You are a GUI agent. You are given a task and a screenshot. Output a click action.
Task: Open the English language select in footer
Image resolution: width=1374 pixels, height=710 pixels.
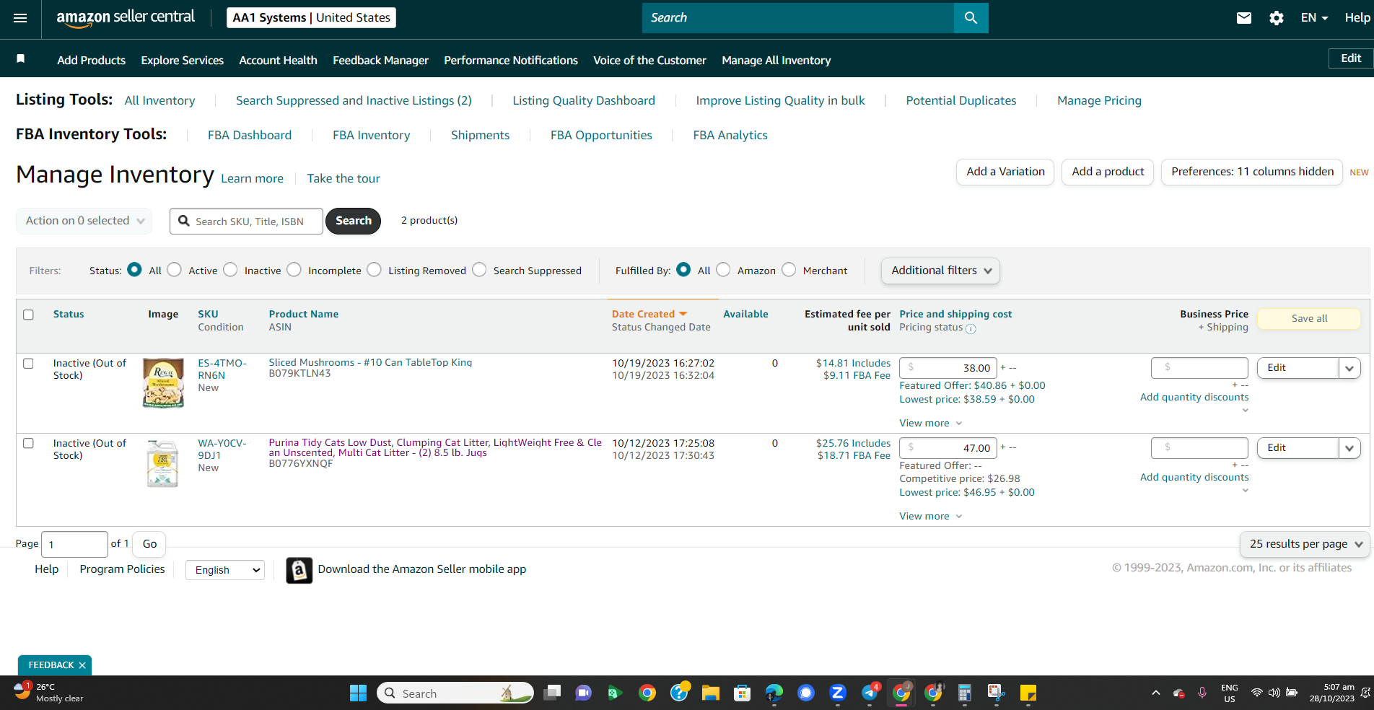click(x=225, y=570)
